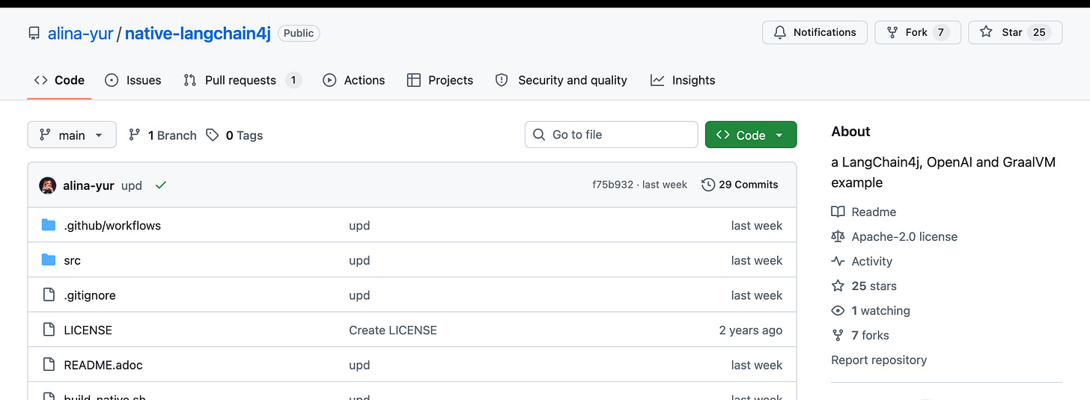Click the pull request icon in tabs
Screen dimensions: 1090x400
(x=190, y=80)
